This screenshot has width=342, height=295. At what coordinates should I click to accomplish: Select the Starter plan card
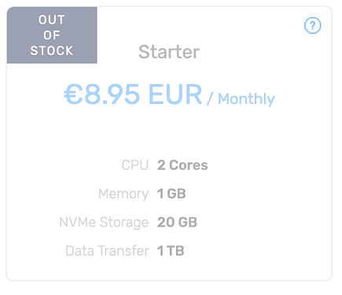(x=169, y=143)
